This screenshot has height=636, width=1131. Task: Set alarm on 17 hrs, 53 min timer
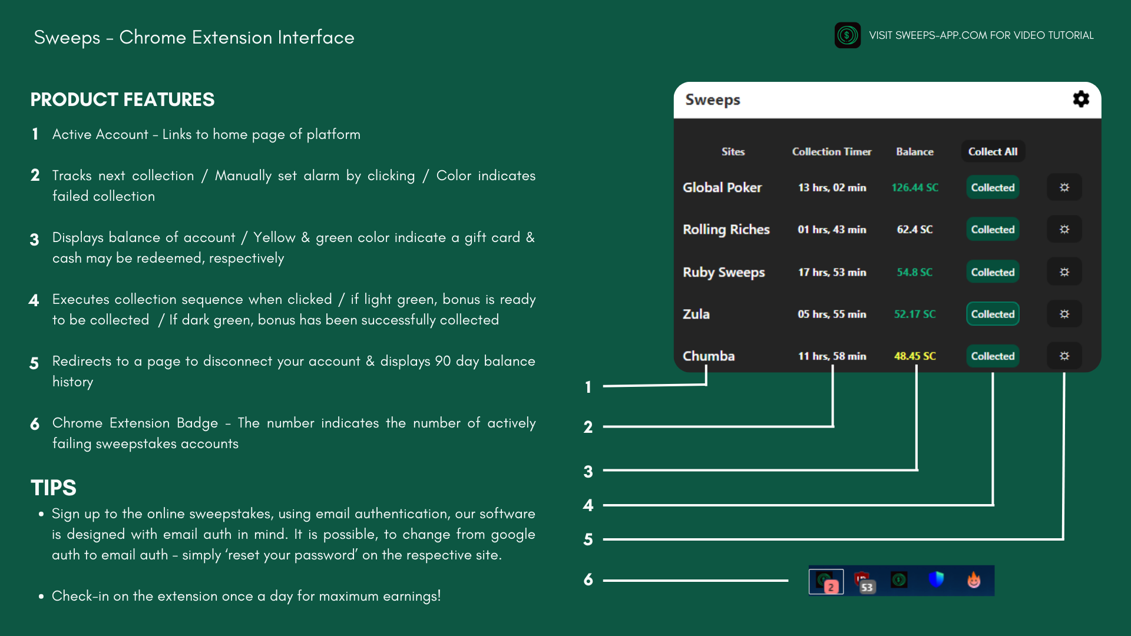click(x=832, y=272)
